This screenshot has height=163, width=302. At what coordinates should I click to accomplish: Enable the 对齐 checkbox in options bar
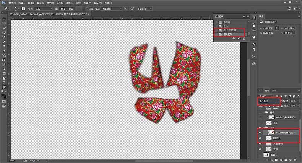pyautogui.click(x=87, y=8)
